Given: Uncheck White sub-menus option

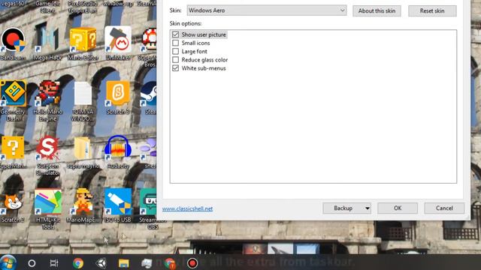Looking at the screenshot, I should [x=175, y=68].
